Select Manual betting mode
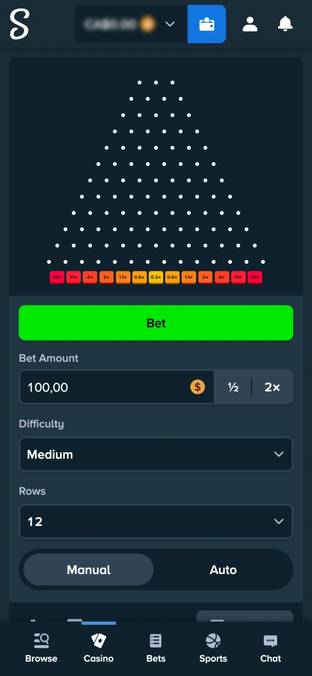 coord(88,570)
